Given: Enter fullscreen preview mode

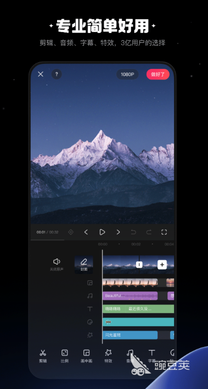Looking at the screenshot, I should click(164, 232).
